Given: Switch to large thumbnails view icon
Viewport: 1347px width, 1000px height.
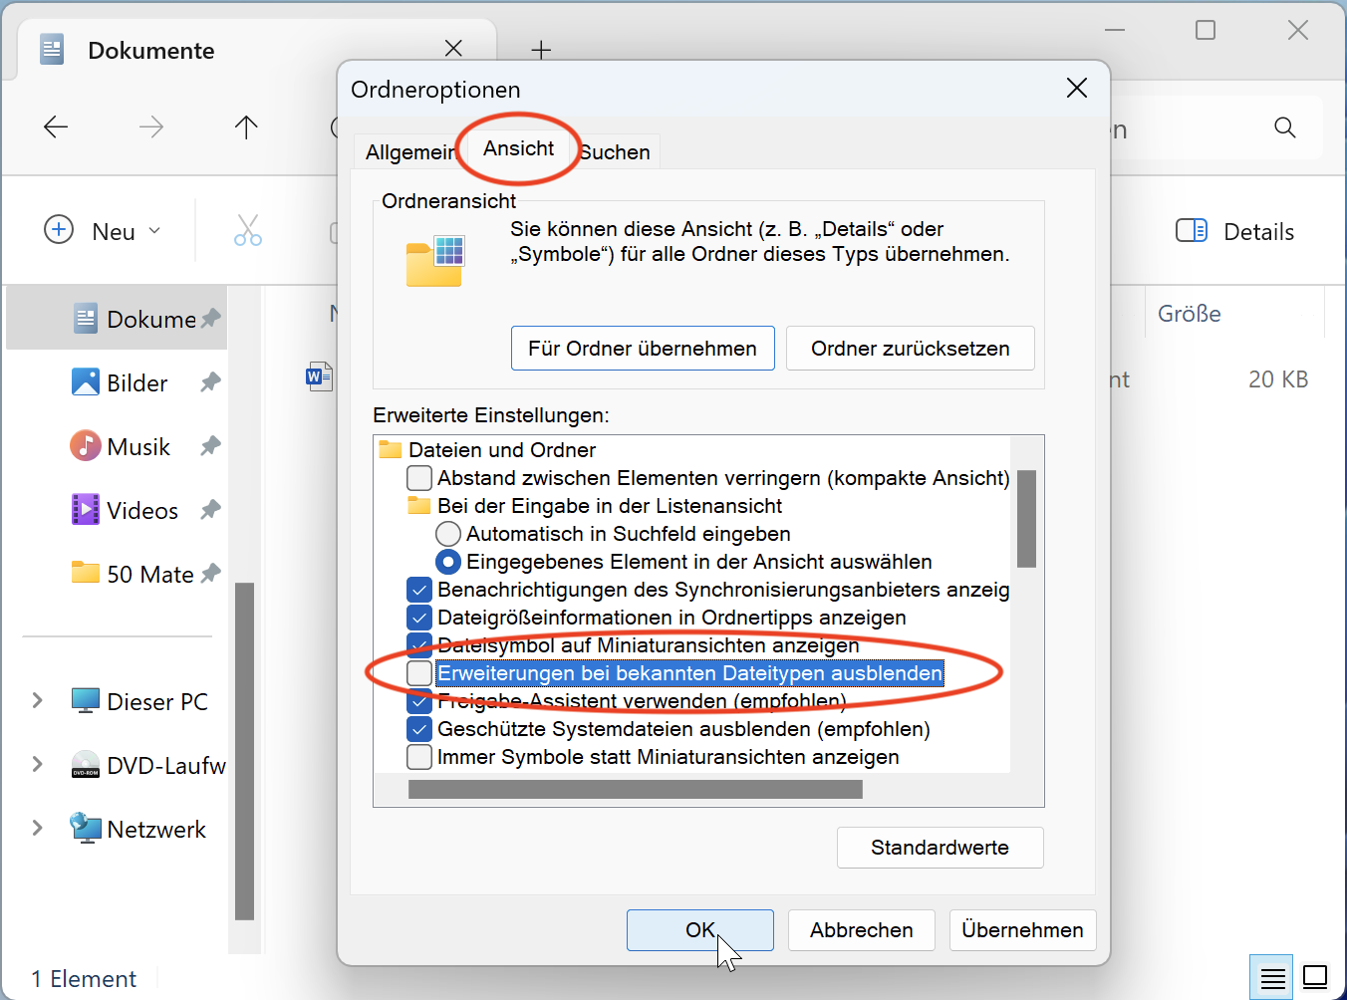Looking at the screenshot, I should point(1315,977).
